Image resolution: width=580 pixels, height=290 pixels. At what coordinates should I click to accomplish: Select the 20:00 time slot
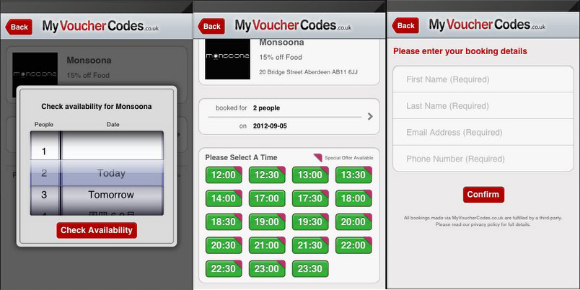pyautogui.click(x=353, y=221)
